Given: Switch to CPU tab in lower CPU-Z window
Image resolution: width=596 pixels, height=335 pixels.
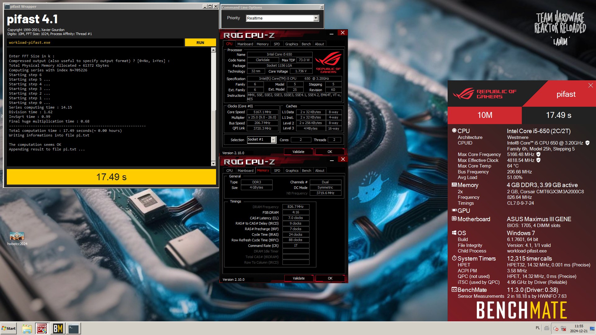Looking at the screenshot, I should tap(229, 171).
